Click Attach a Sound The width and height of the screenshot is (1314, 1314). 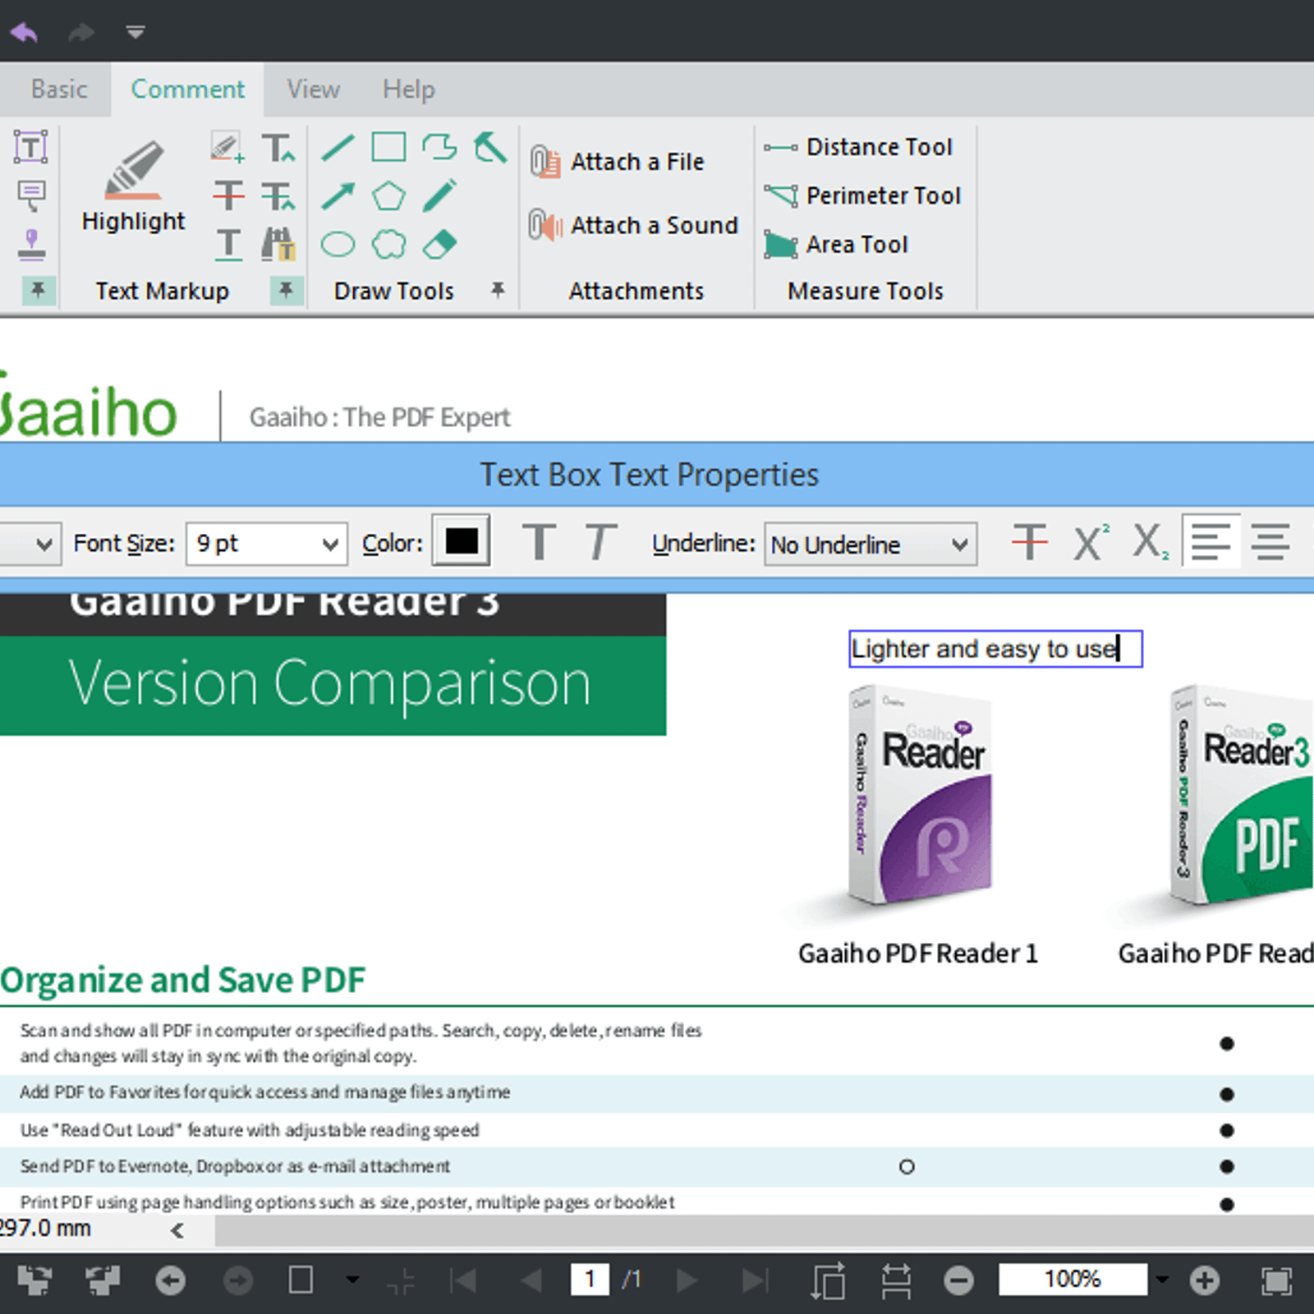click(x=634, y=225)
